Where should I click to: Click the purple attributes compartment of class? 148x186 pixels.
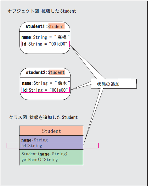51,142
